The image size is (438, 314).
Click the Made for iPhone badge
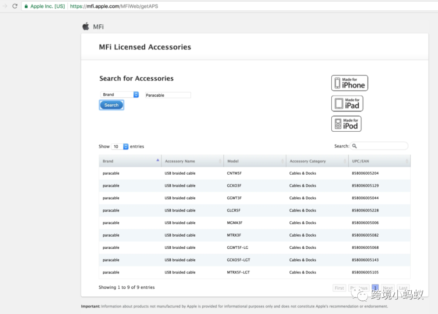(350, 83)
